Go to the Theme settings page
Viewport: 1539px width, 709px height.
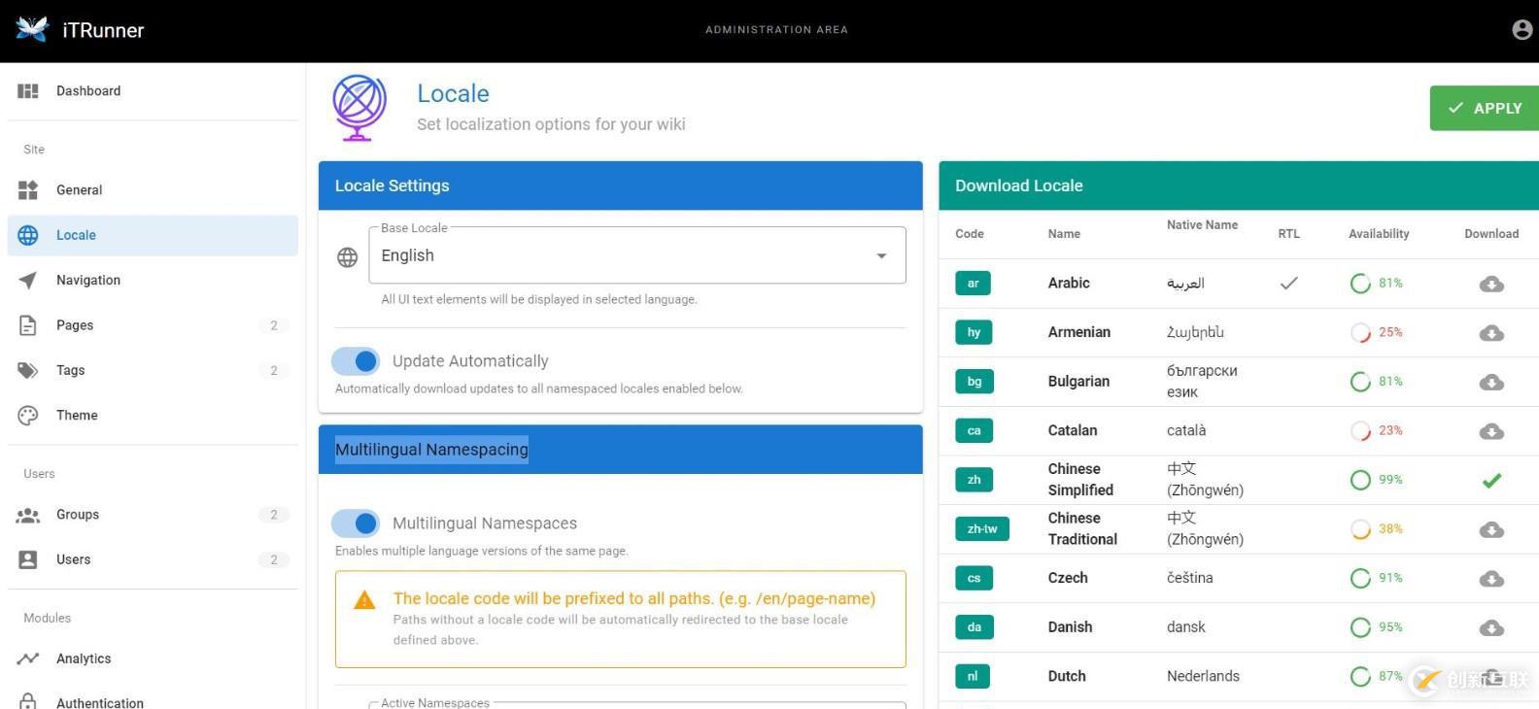click(x=77, y=416)
